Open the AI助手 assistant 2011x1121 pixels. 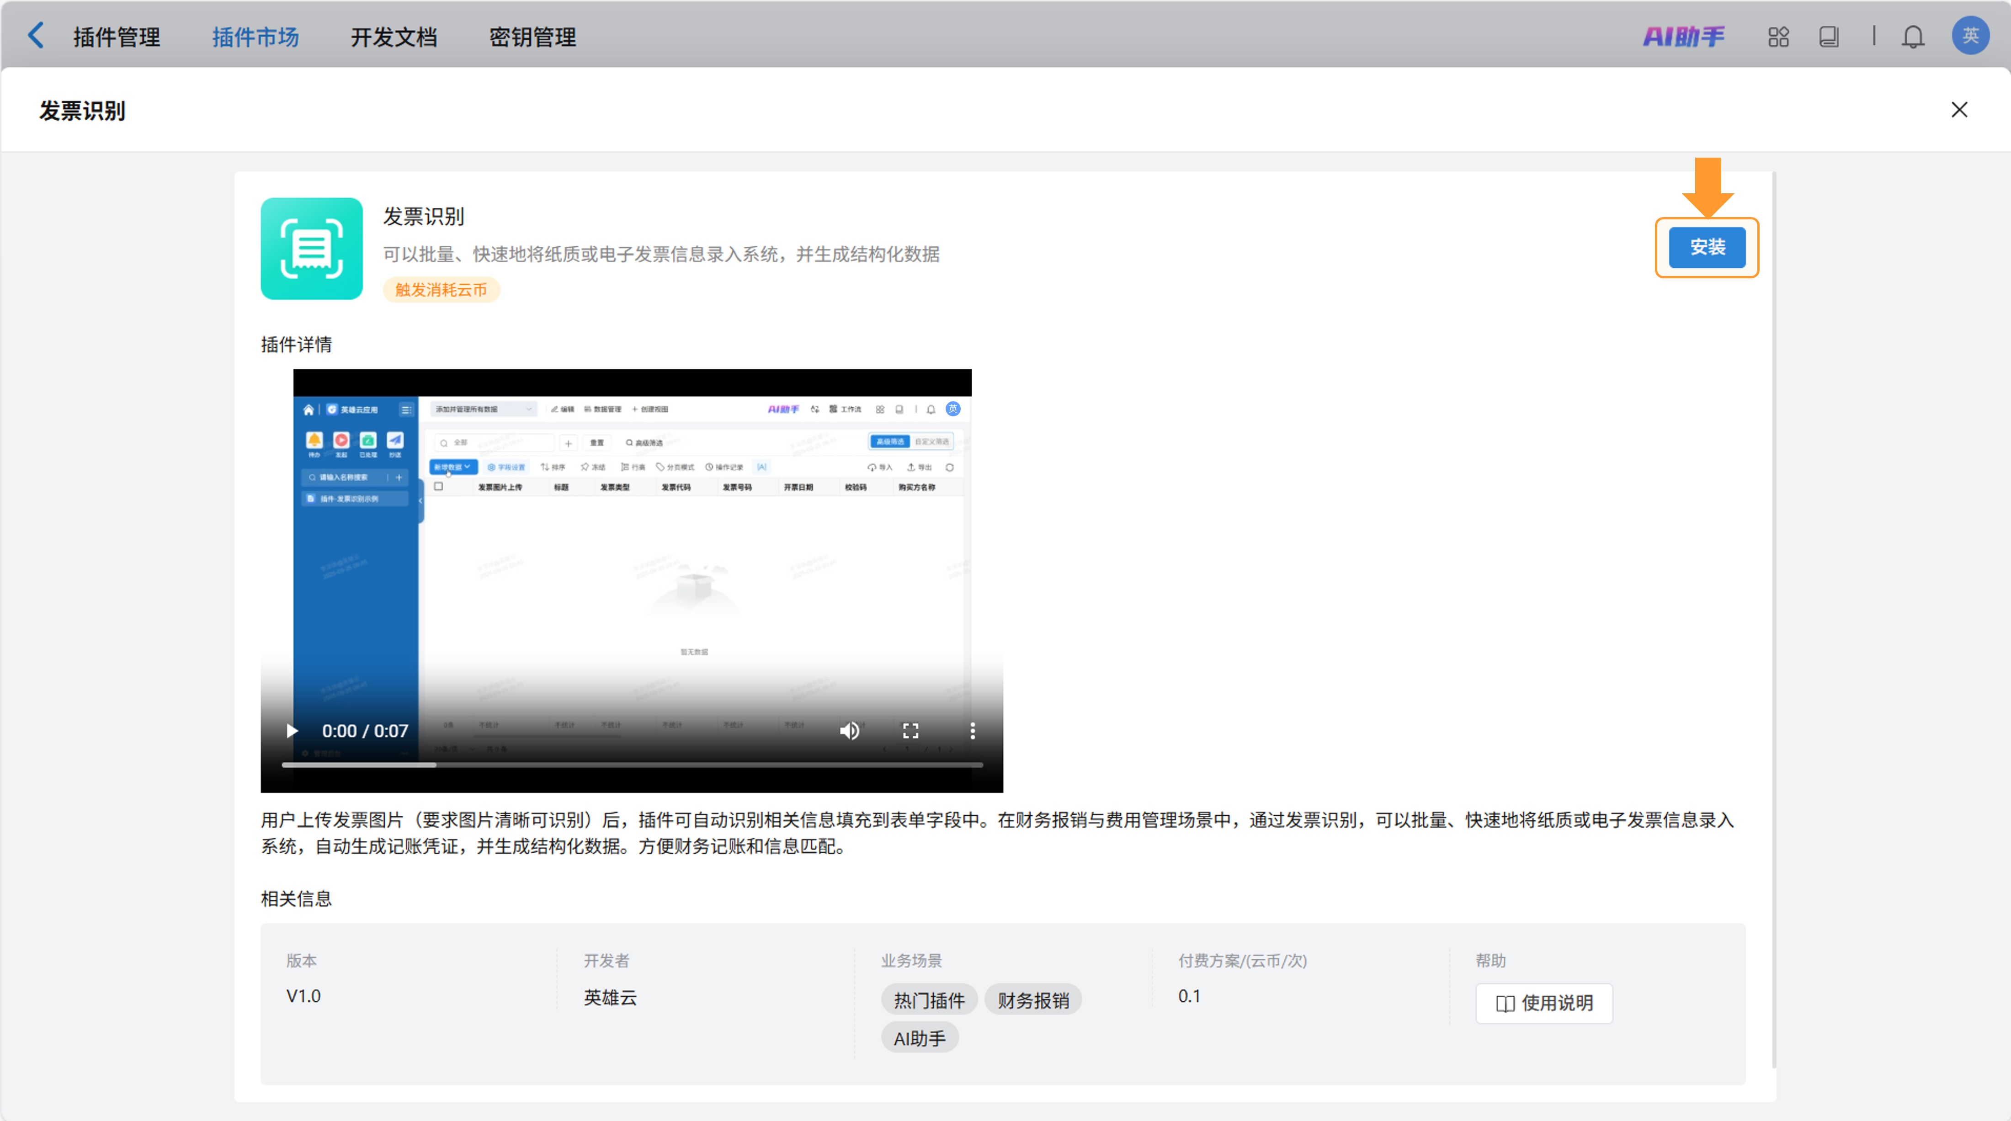[x=1683, y=37]
